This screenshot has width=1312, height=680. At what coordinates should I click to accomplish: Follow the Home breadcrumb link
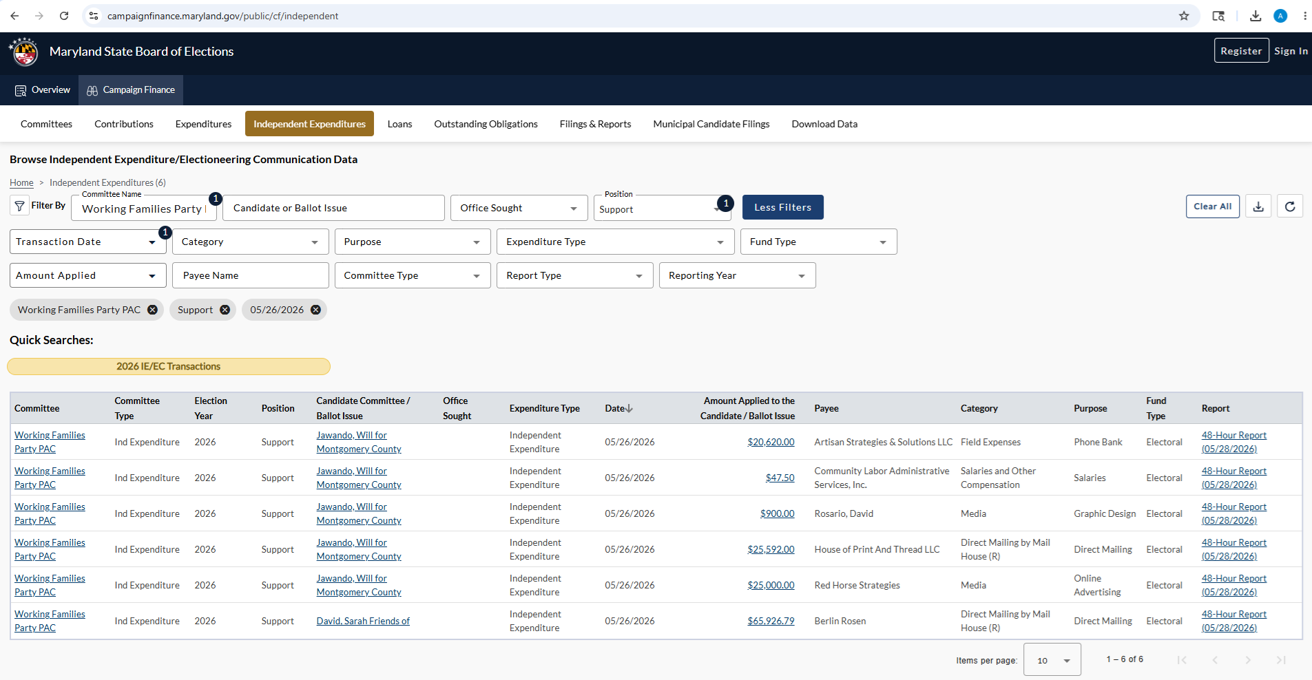click(21, 182)
